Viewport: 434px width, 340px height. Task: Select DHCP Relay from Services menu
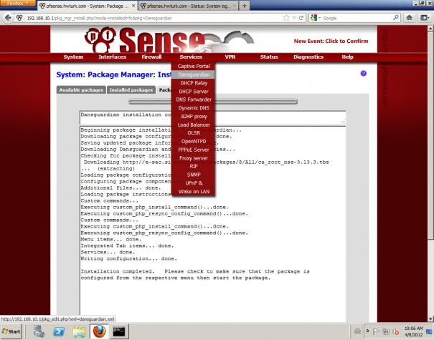coord(194,83)
